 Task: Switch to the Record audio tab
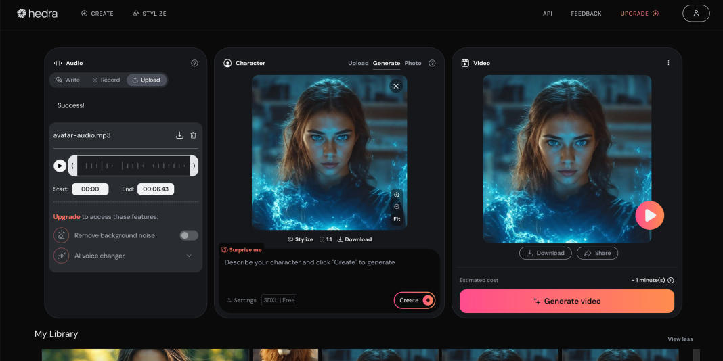(x=106, y=80)
